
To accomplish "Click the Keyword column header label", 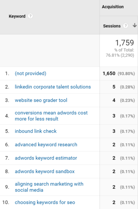I will pyautogui.click(x=17, y=16).
